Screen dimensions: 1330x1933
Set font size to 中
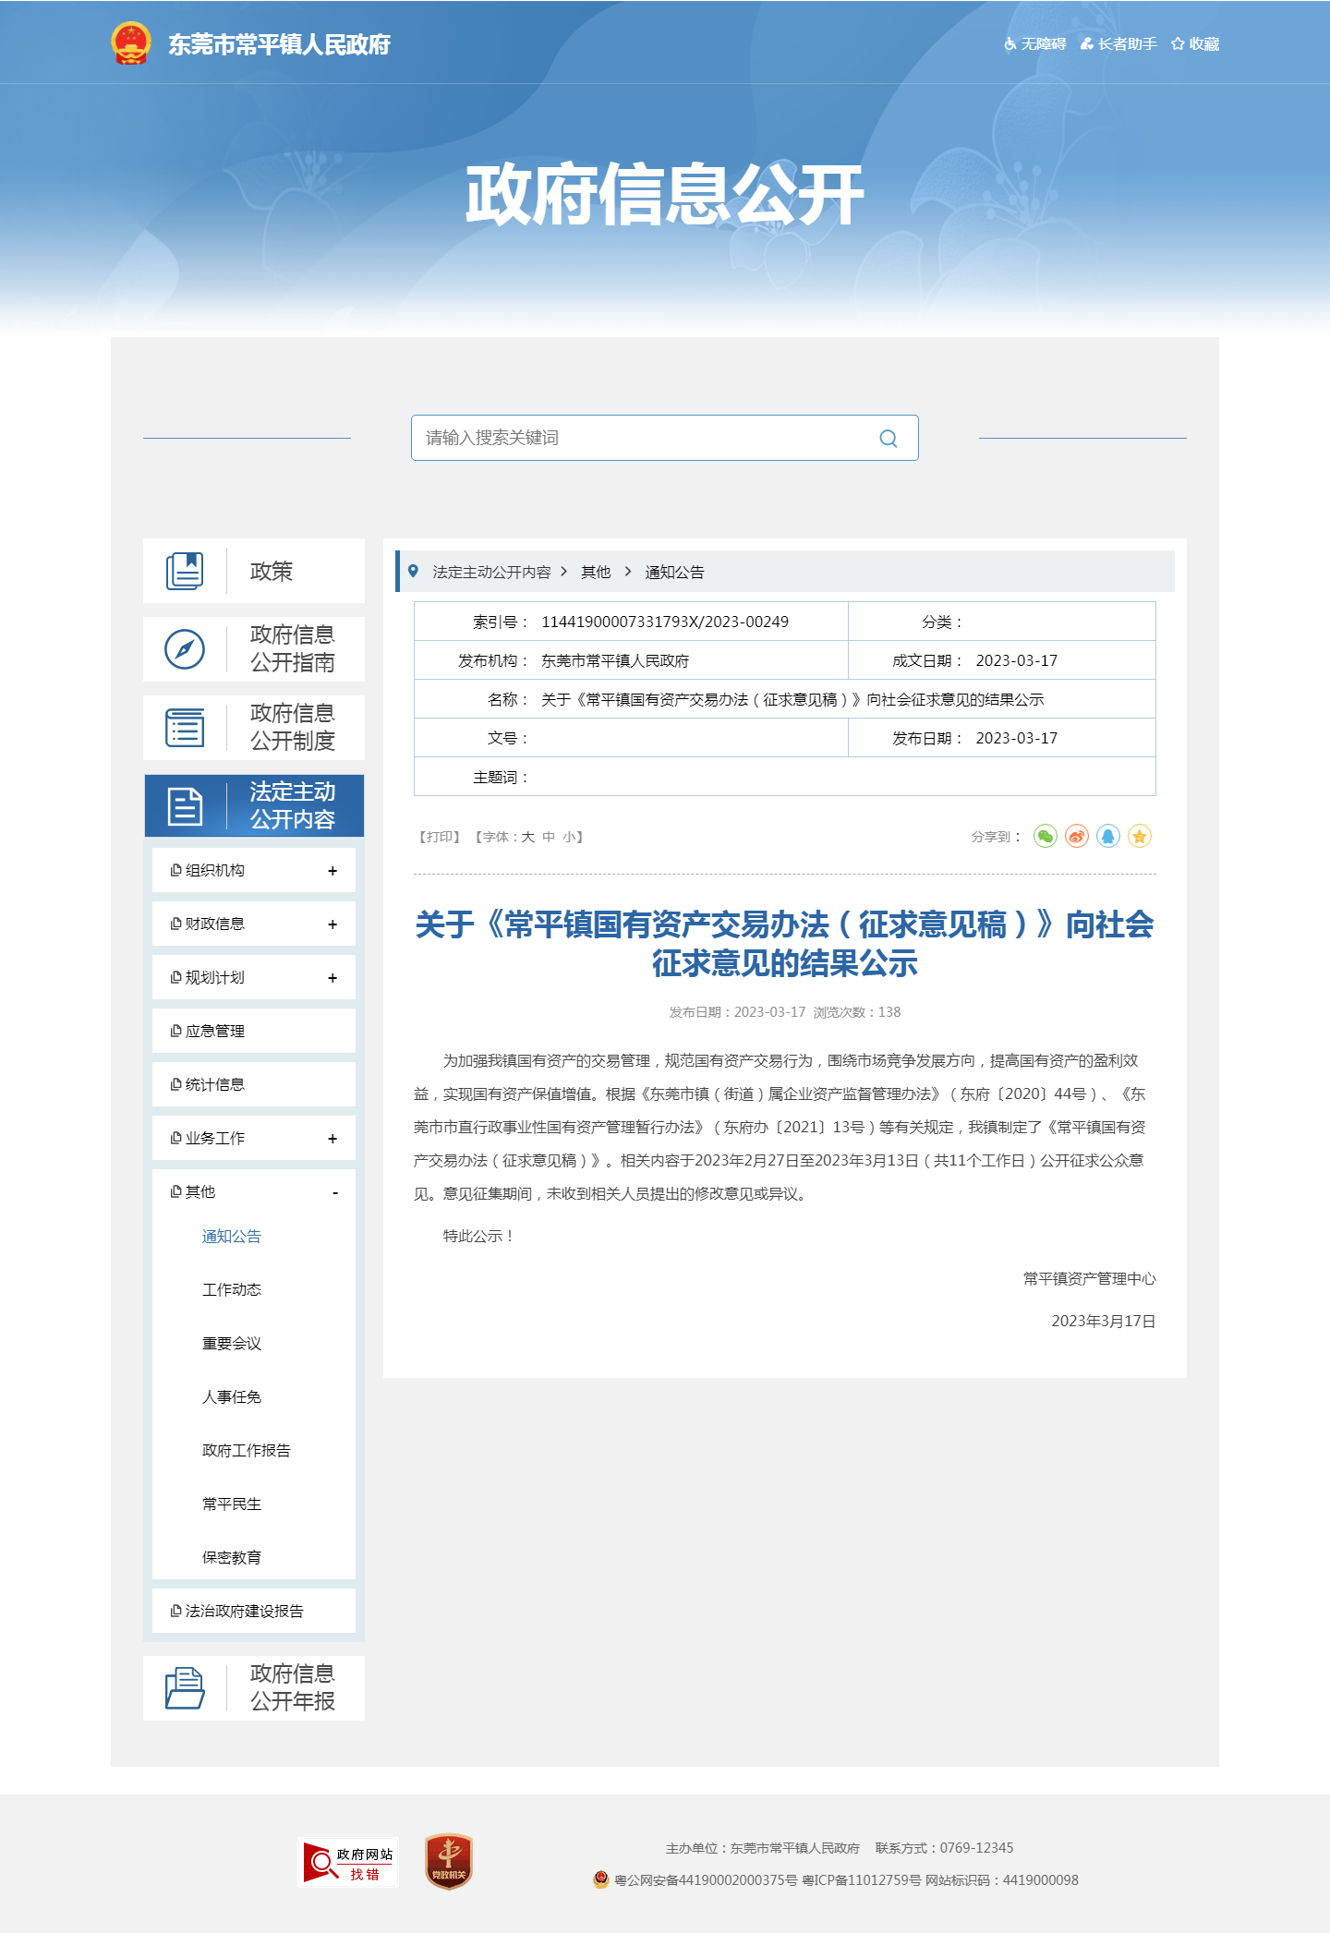(549, 837)
